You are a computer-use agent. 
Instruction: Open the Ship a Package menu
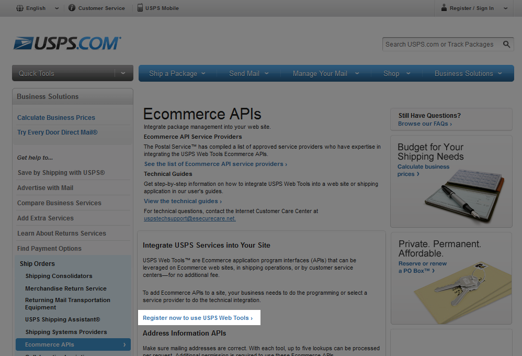tap(177, 73)
